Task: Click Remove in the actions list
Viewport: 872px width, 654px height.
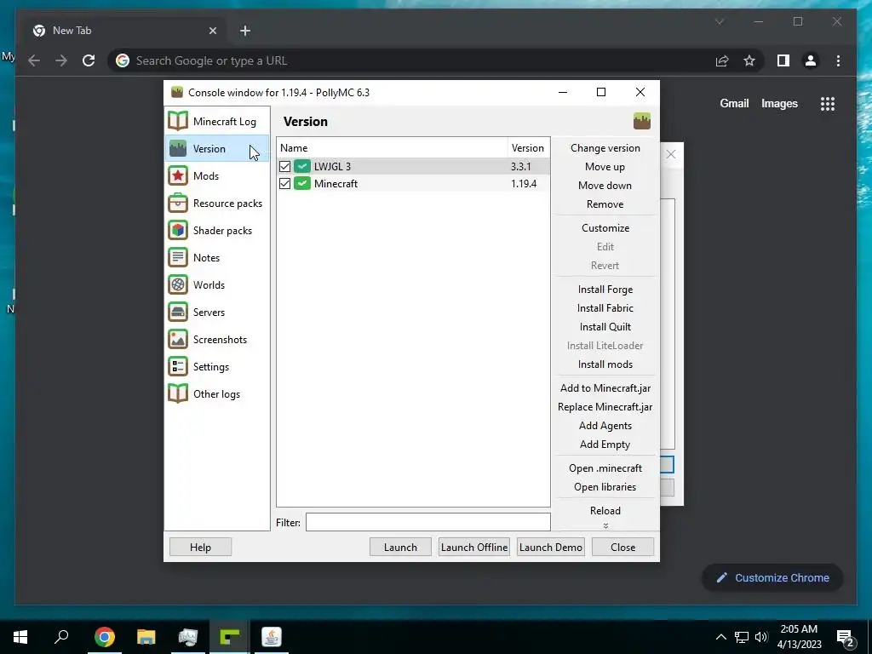Action: click(x=605, y=204)
